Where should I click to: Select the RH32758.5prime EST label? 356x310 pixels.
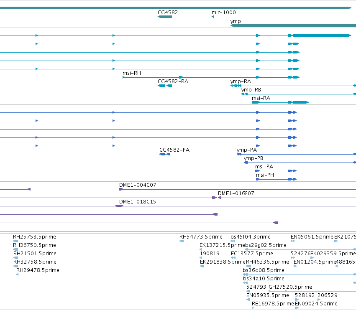coord(35,262)
